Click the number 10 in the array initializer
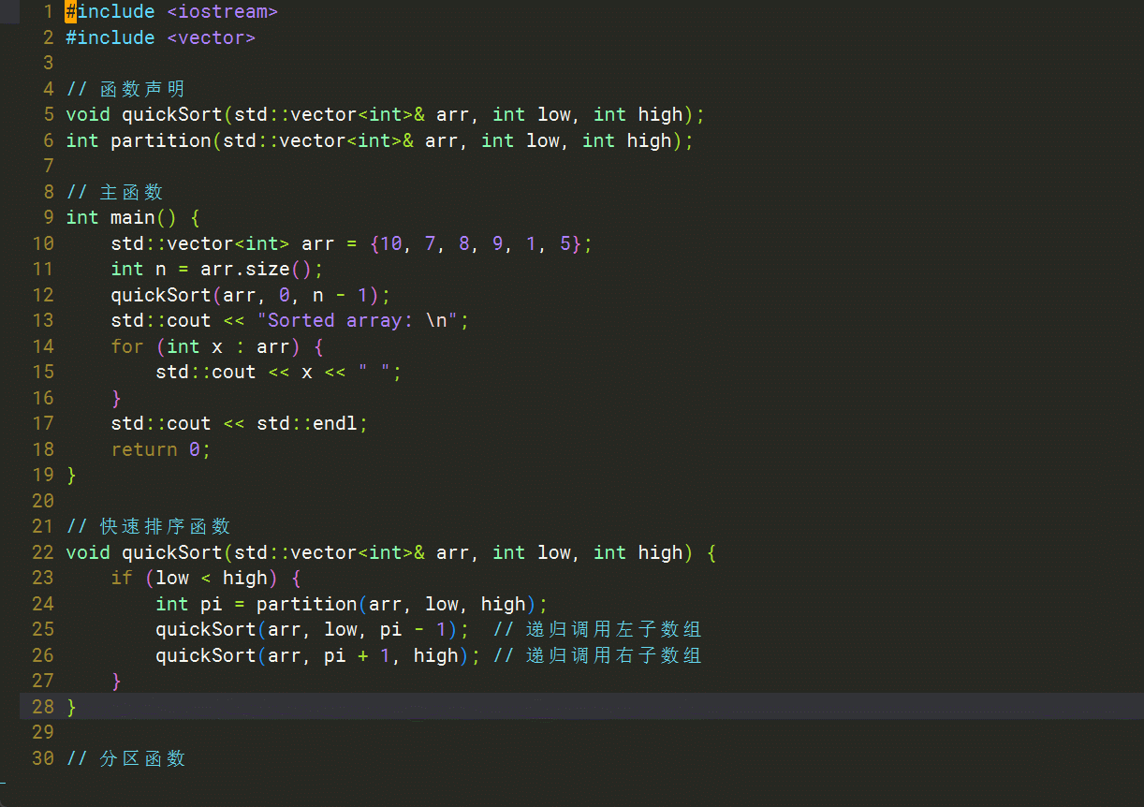 coord(391,244)
